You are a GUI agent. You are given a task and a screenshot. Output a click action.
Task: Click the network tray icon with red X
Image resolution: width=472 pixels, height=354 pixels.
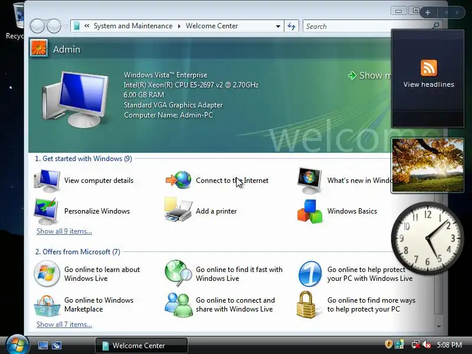pos(415,345)
